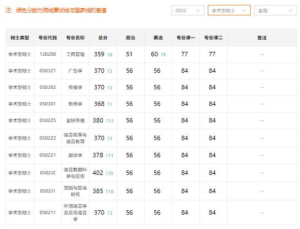Expand the 学术型硕士 degree type dropdown

[229, 10]
